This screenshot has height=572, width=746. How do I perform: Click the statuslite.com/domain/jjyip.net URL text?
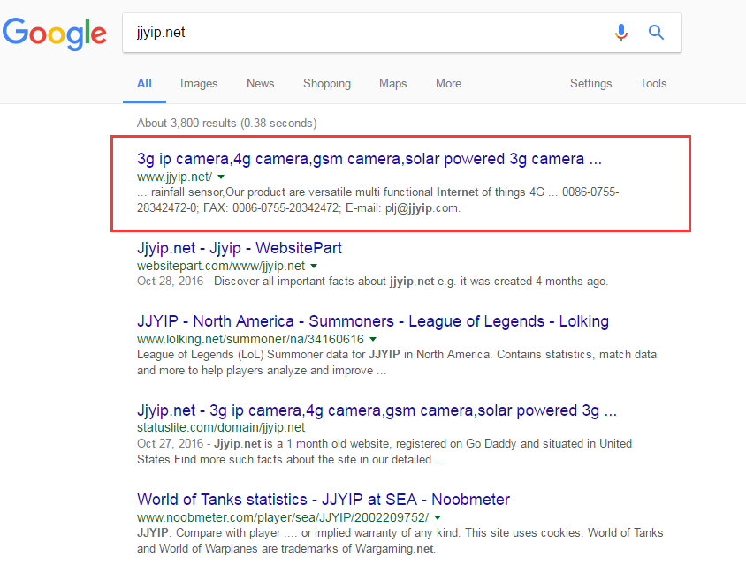[221, 427]
